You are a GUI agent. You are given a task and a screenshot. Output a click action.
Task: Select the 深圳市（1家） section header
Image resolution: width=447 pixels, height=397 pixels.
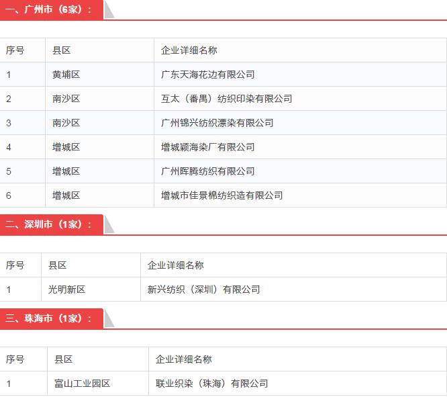click(50, 224)
